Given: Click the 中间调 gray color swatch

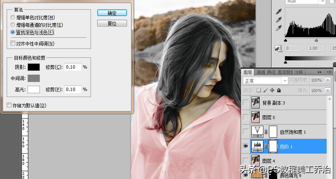Looking at the screenshot, I should click(34, 78).
